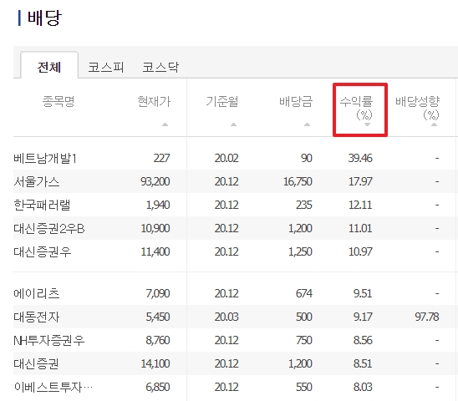Click the 수익률(%) descending sort arrow
Viewport: 458px width, 401px height.
click(x=368, y=124)
